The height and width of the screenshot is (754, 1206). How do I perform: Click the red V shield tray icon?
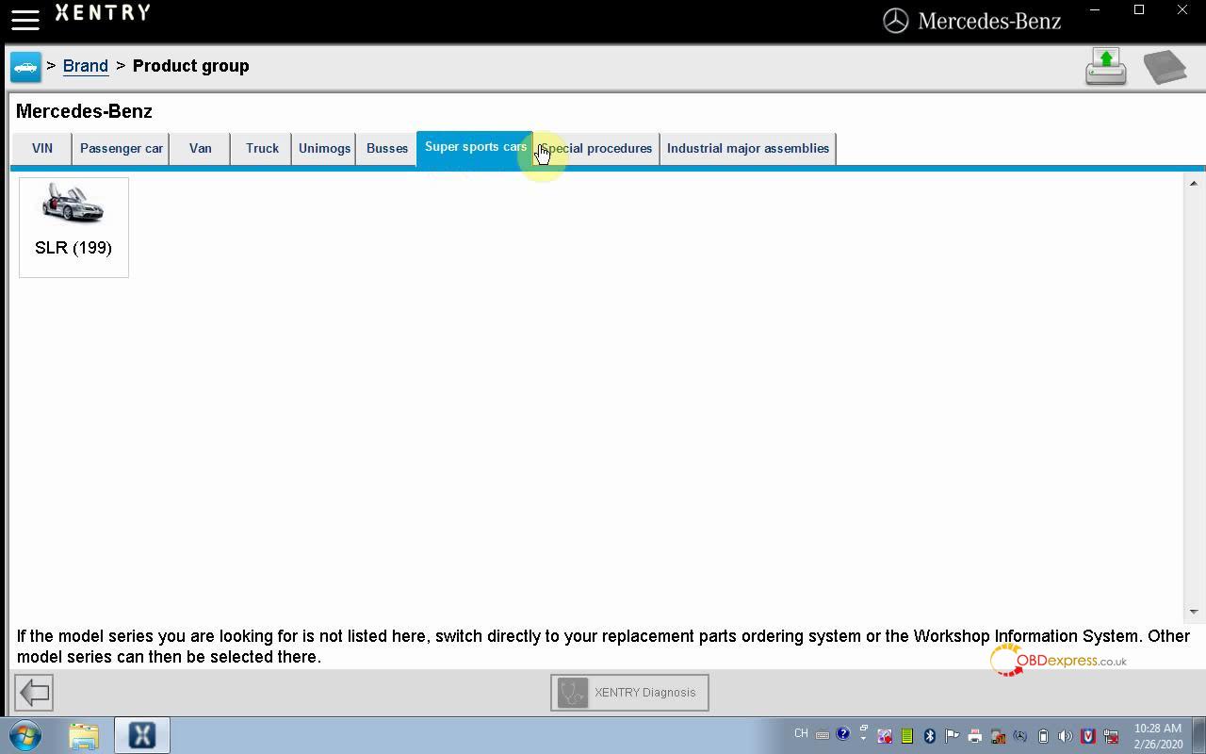[x=1088, y=736]
